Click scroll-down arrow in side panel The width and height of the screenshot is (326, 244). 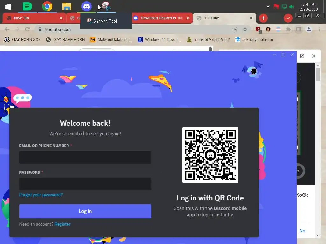[x=318, y=235]
